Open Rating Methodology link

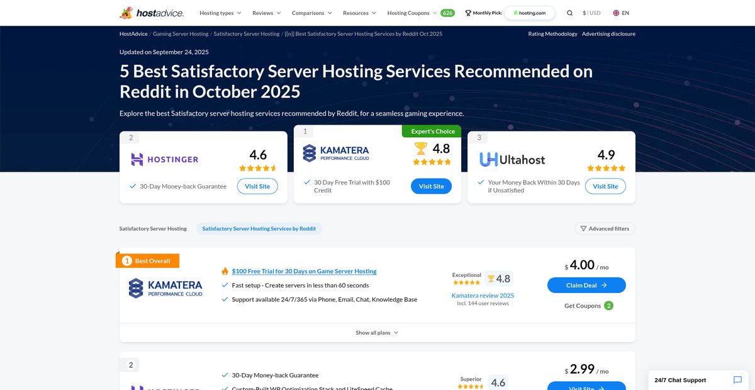pos(552,34)
